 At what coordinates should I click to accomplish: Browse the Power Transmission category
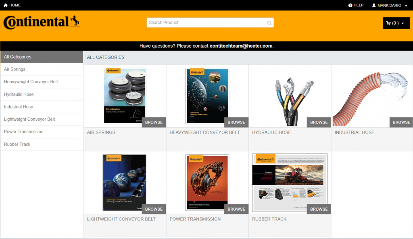(x=236, y=209)
